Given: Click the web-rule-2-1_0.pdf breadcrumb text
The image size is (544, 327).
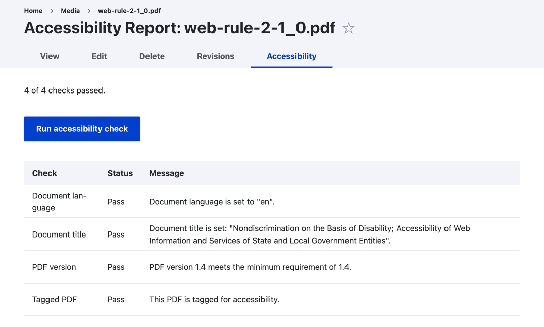Looking at the screenshot, I should [129, 11].
